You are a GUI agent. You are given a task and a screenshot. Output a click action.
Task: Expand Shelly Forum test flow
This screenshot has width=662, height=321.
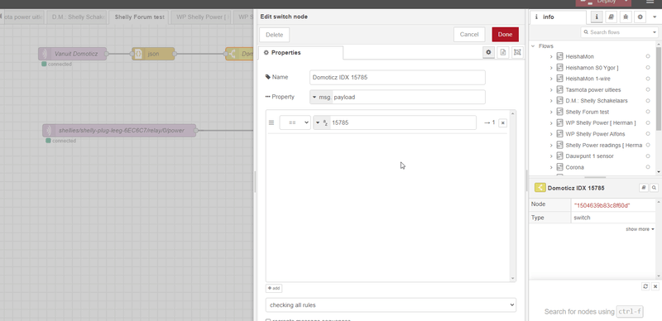(x=551, y=112)
